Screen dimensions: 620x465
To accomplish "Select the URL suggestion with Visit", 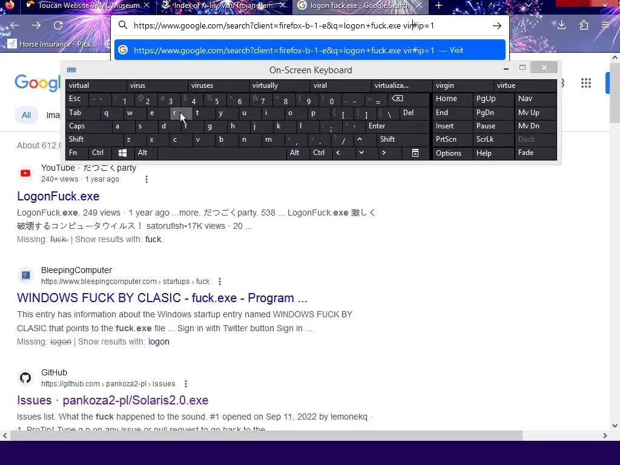I will click(x=309, y=50).
